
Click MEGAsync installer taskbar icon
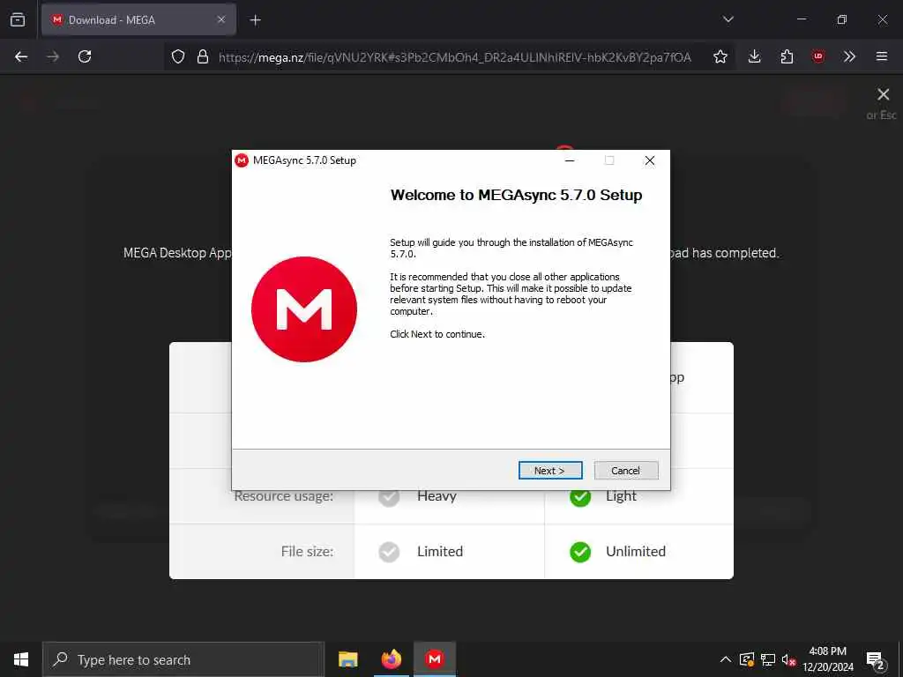point(434,659)
